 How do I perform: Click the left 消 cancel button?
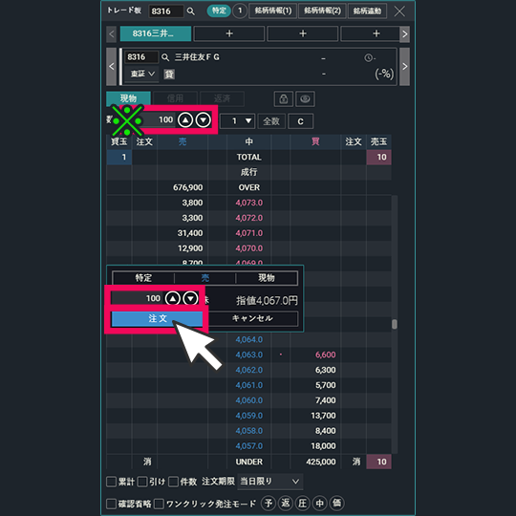click(x=147, y=462)
